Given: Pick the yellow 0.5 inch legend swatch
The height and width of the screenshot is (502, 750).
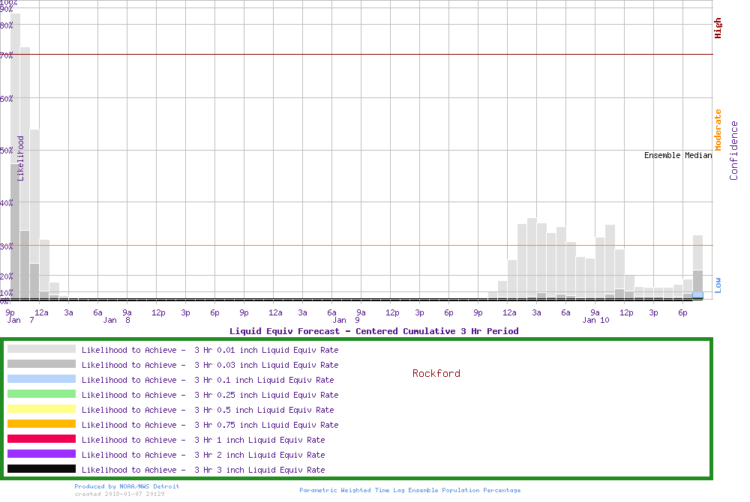Looking at the screenshot, I should click(x=41, y=409).
